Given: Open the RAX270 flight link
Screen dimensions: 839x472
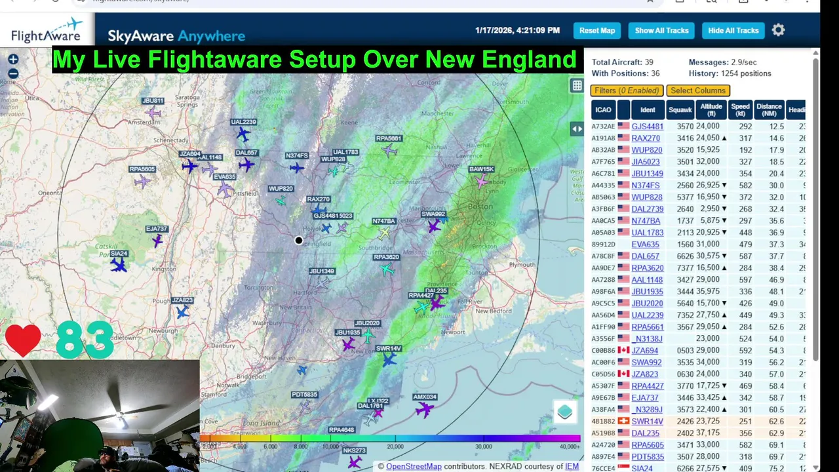Looking at the screenshot, I should (646, 138).
